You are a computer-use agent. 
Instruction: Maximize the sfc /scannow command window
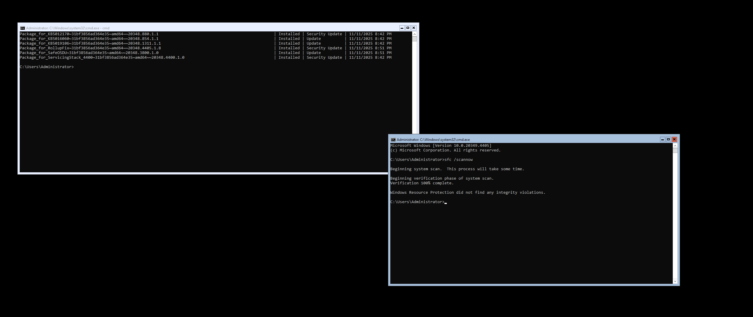[668, 140]
